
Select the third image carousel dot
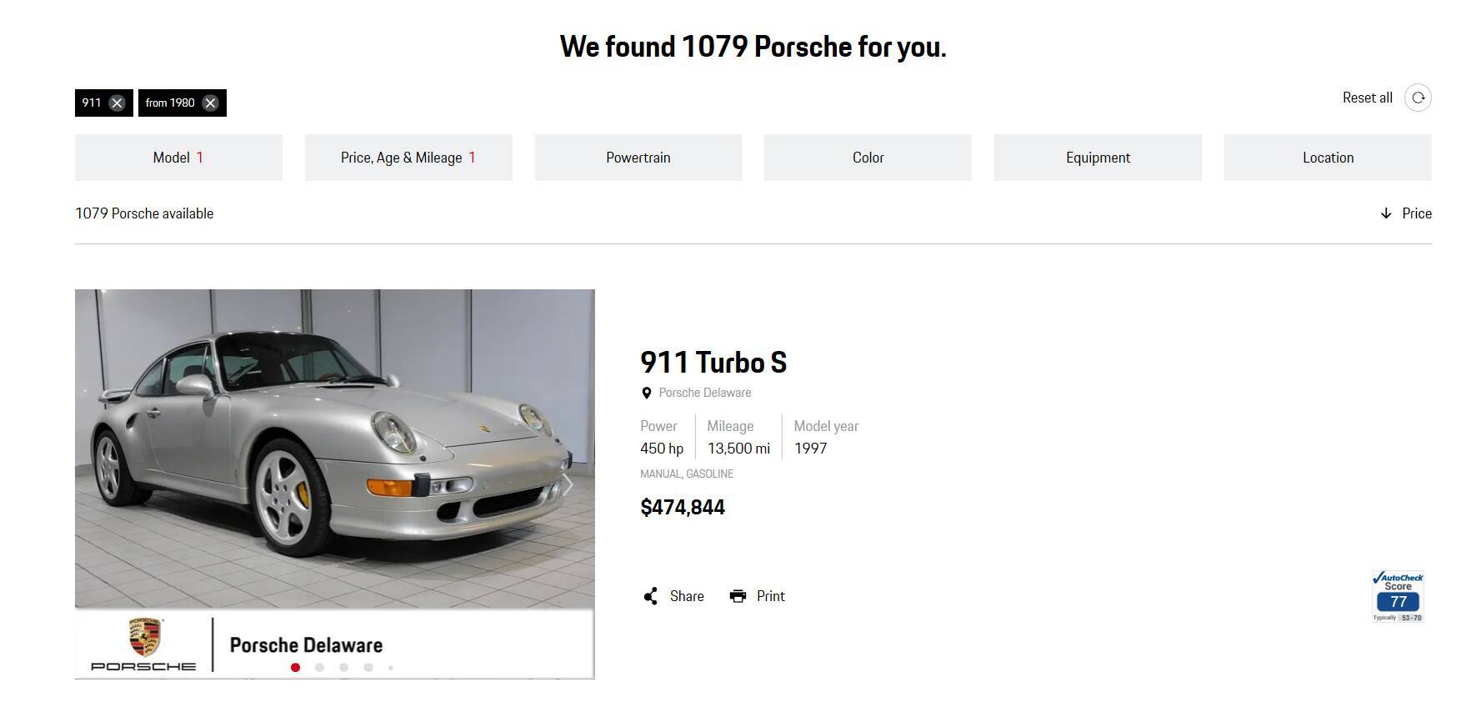[343, 667]
